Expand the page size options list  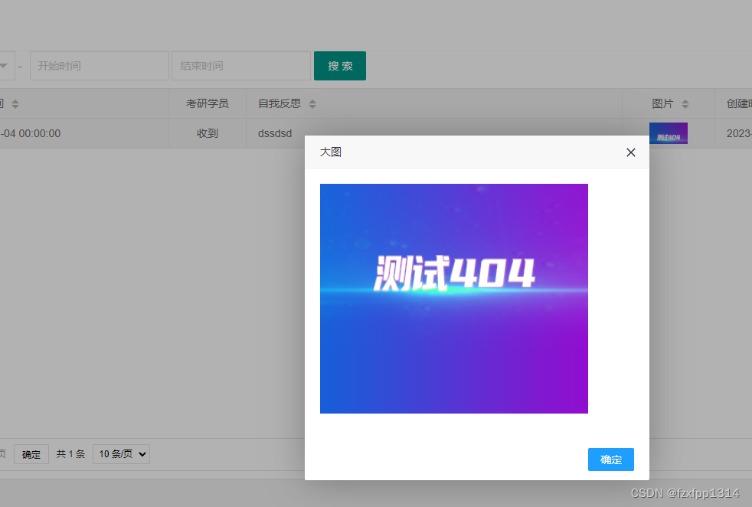pyautogui.click(x=120, y=454)
